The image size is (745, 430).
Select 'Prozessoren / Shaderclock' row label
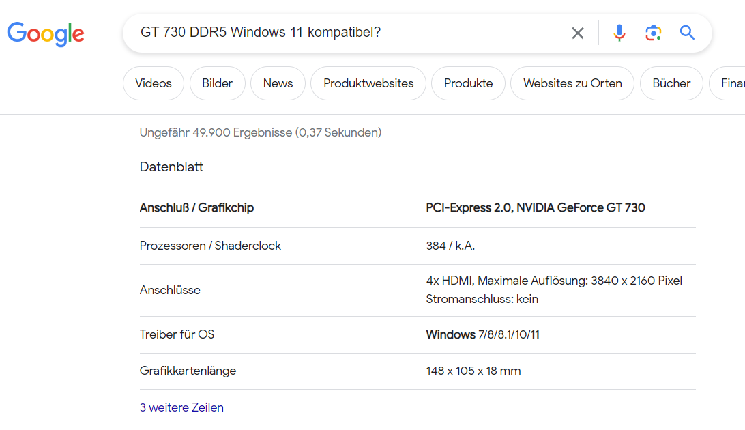[211, 246]
